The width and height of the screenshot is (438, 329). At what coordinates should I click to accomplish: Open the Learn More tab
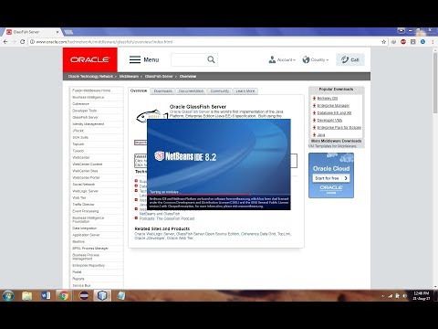pyautogui.click(x=245, y=91)
